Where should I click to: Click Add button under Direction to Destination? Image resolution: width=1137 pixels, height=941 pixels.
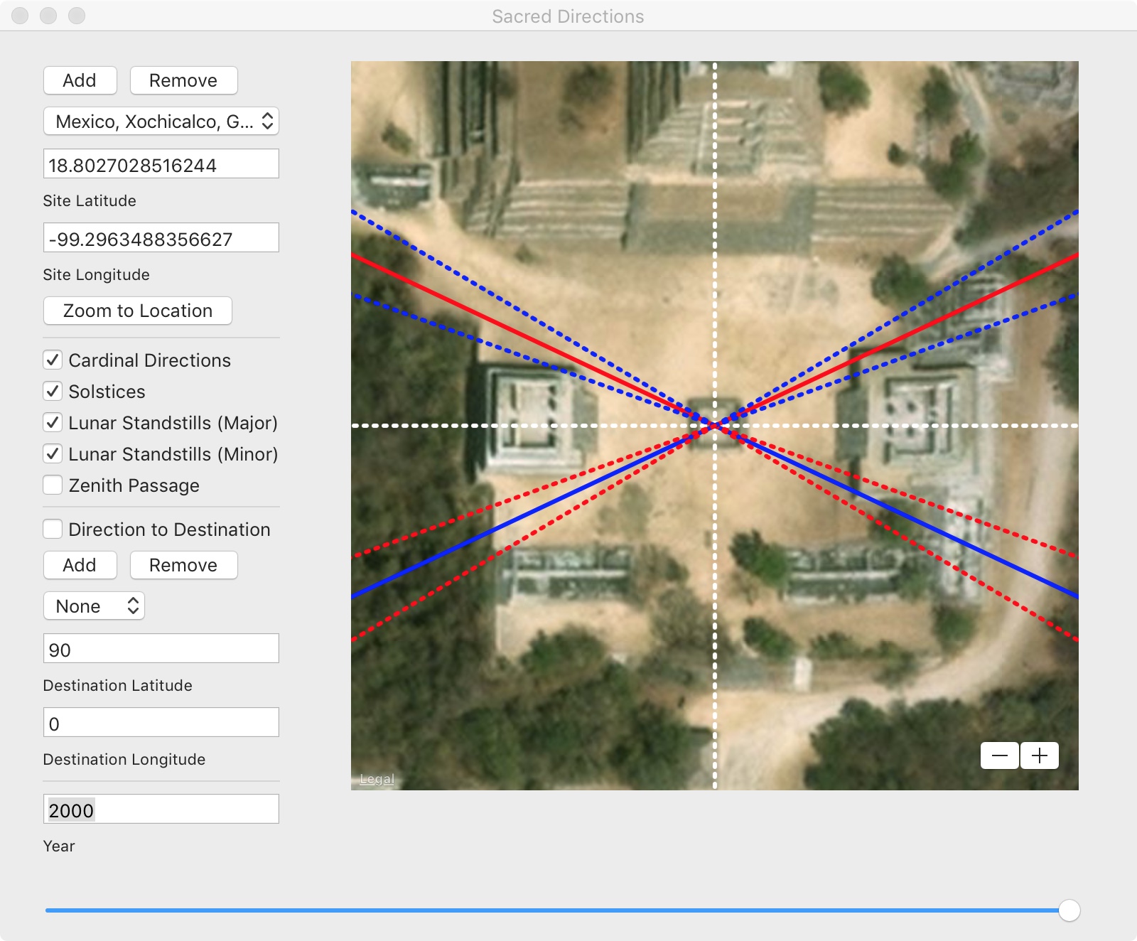(x=80, y=565)
